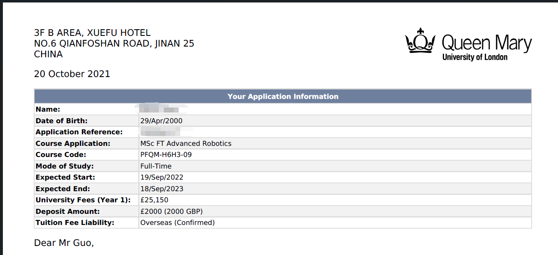Click the 'NO.6 QIANFOSHAN ROAD, JINAN 25' line
The width and height of the screenshot is (558, 255).
(x=114, y=44)
